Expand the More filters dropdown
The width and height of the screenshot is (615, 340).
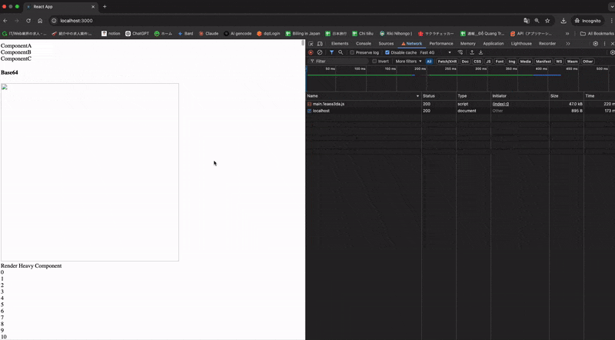pos(408,62)
